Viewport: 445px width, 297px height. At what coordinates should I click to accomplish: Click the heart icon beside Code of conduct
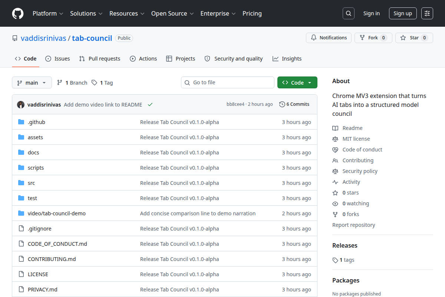[335, 150]
